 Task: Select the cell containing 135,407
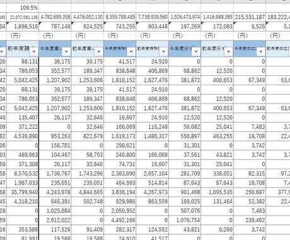tap(23, 117)
